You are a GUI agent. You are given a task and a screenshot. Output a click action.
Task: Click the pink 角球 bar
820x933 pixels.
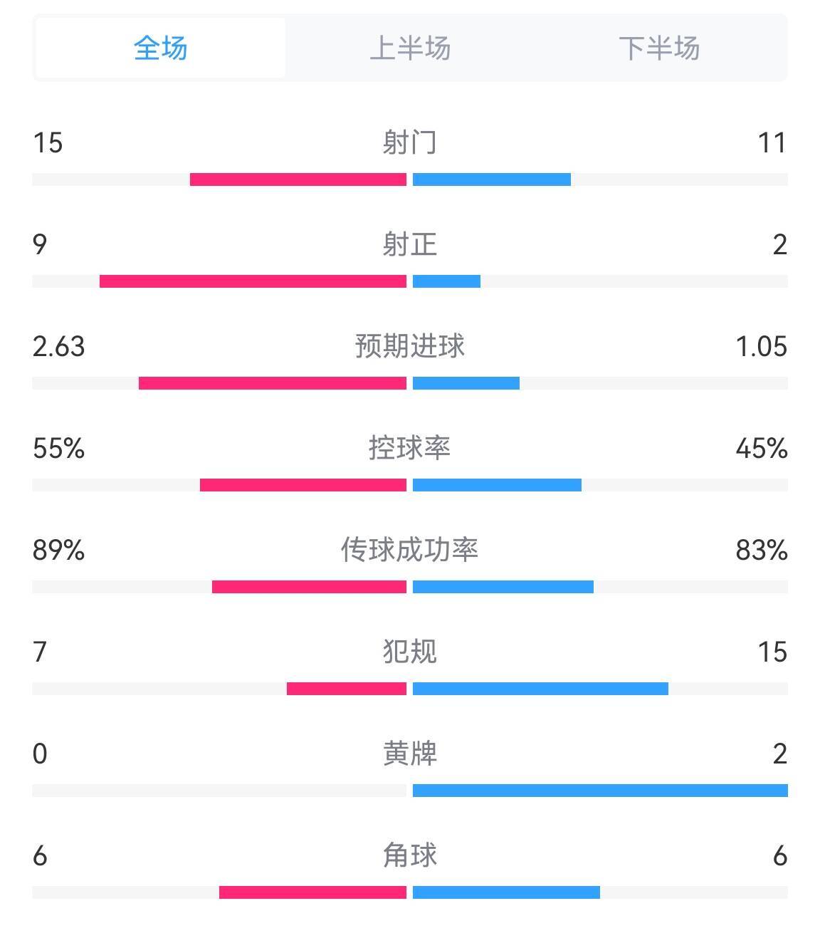pos(312,892)
